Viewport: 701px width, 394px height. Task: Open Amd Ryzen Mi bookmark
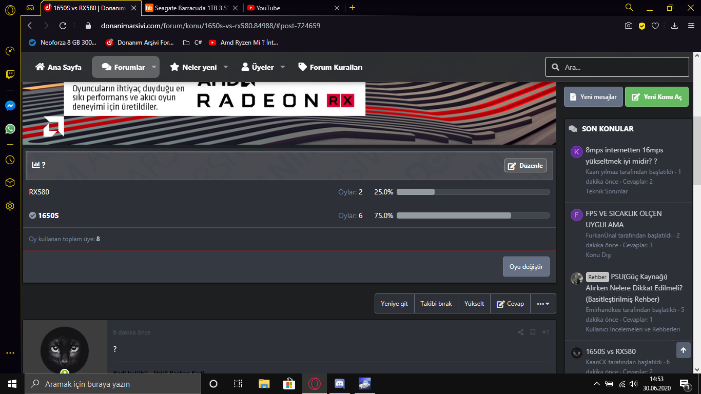coord(244,43)
